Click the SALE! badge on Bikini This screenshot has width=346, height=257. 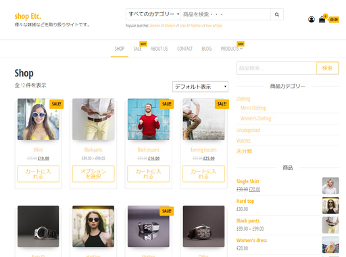pos(56,104)
